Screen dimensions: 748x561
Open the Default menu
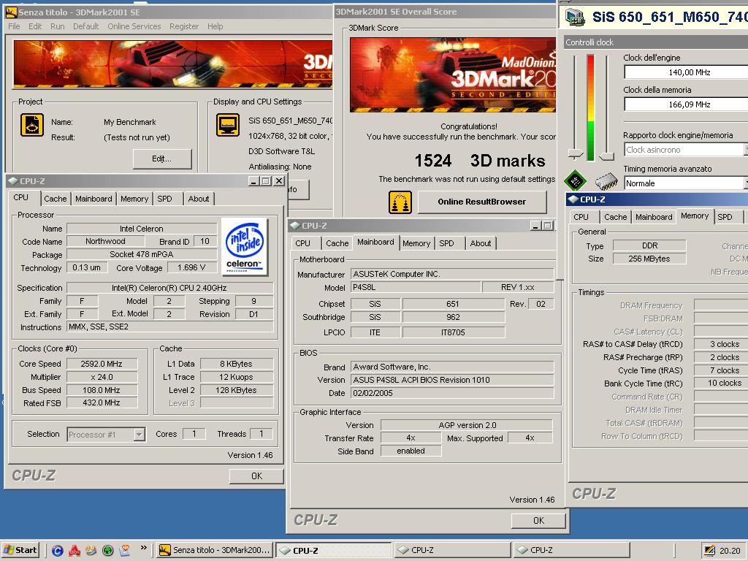[x=86, y=26]
